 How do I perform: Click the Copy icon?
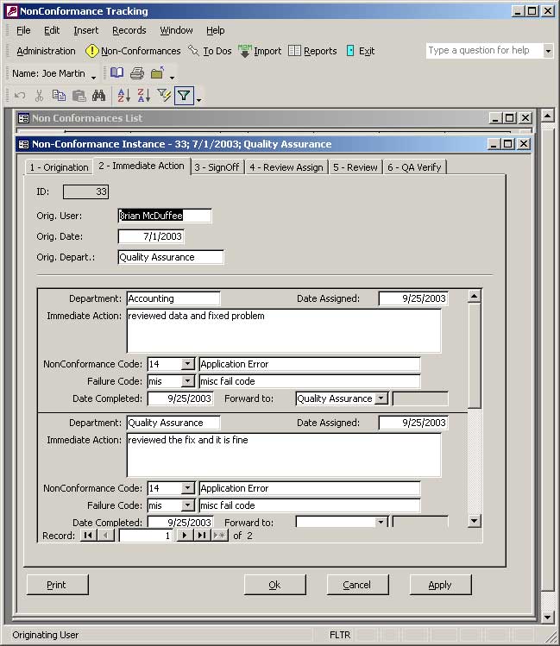pyautogui.click(x=59, y=96)
